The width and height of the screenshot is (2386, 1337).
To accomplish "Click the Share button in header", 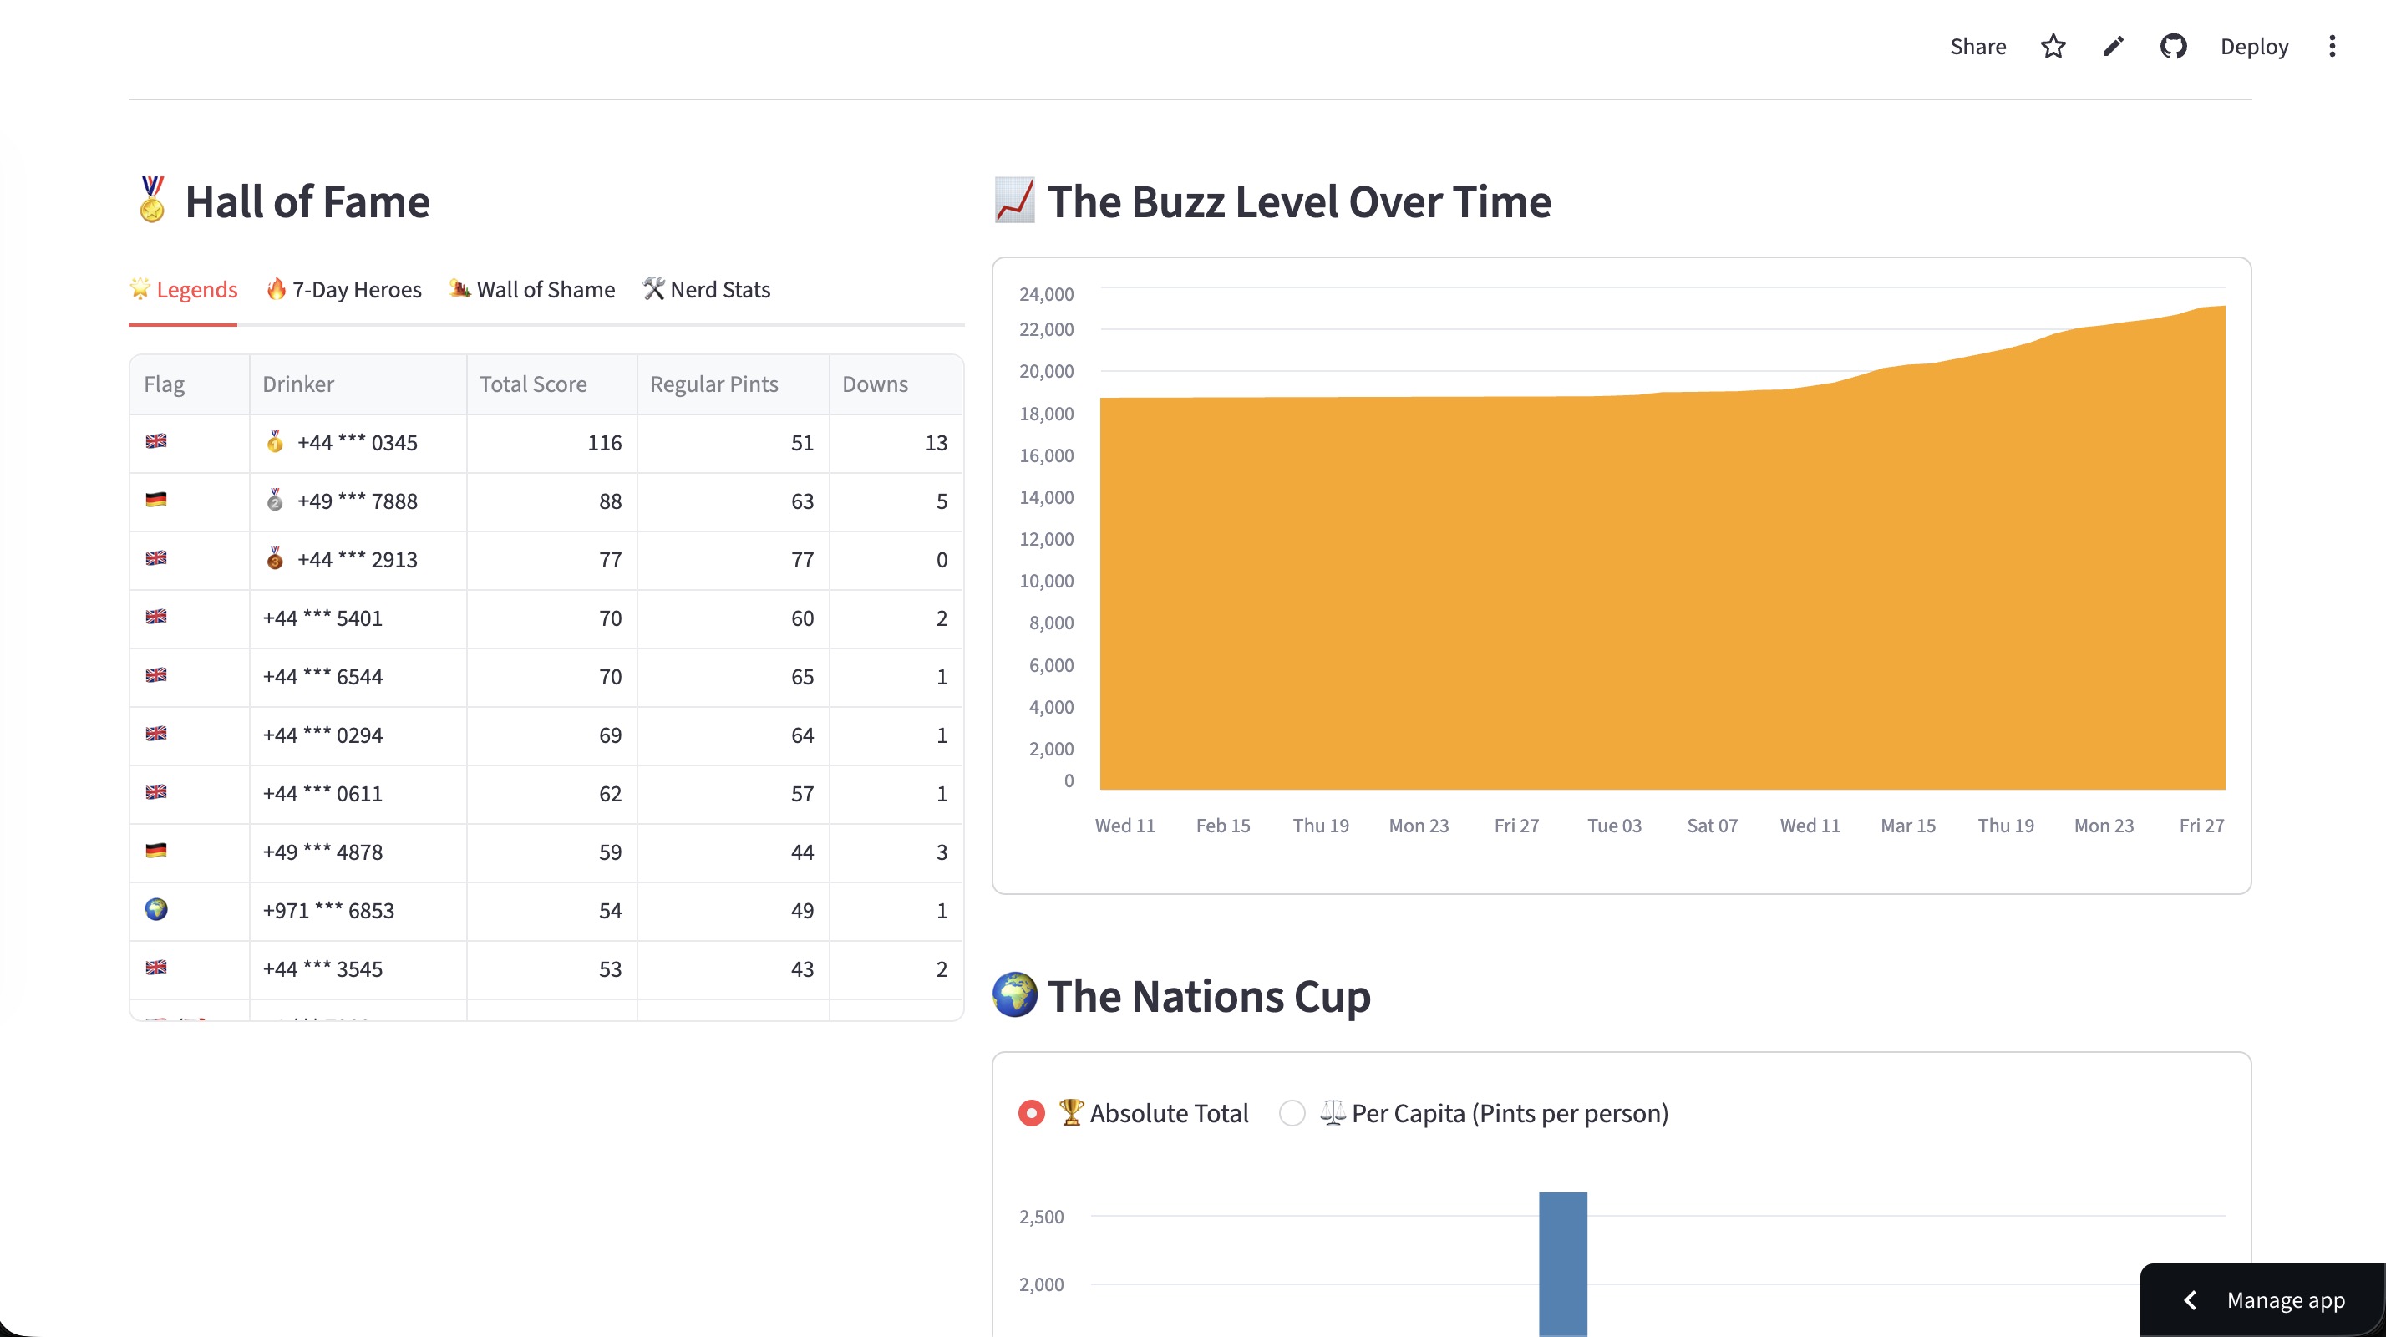I will 1977,46.
